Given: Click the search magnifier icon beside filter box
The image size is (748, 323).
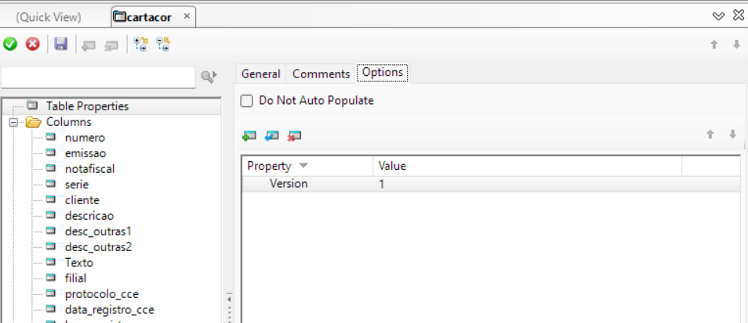Looking at the screenshot, I should pyautogui.click(x=208, y=77).
